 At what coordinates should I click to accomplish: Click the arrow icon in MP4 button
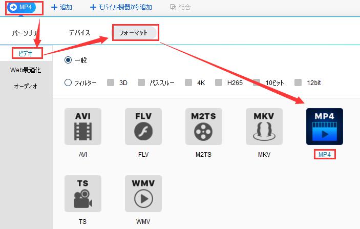pos(13,7)
